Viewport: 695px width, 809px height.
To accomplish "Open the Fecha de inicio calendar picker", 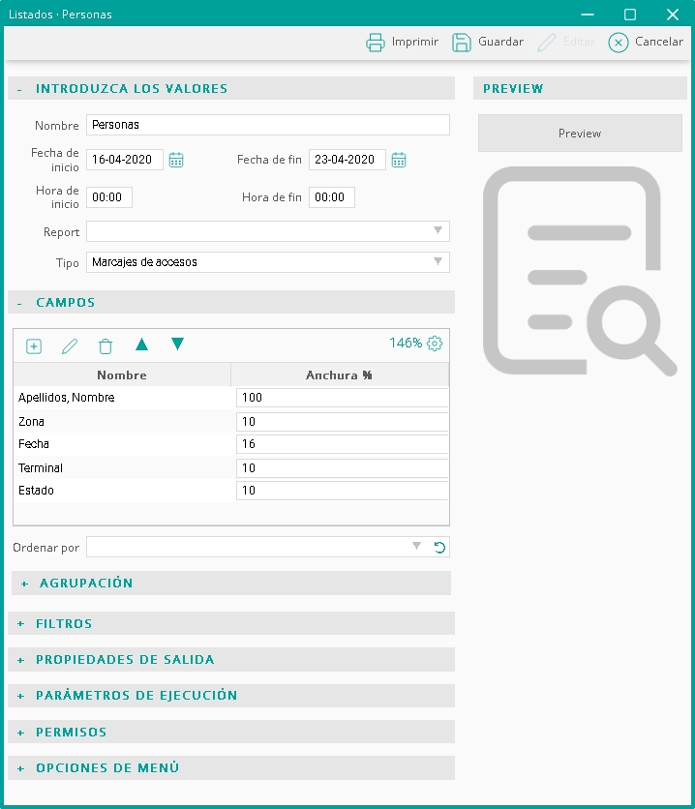I will pos(176,160).
